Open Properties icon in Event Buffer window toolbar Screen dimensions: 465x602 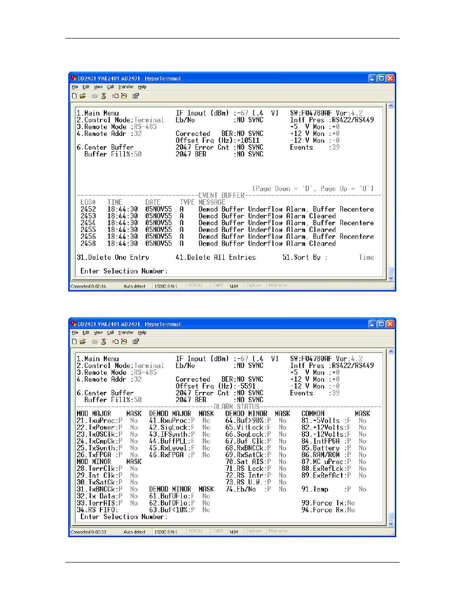click(x=136, y=96)
